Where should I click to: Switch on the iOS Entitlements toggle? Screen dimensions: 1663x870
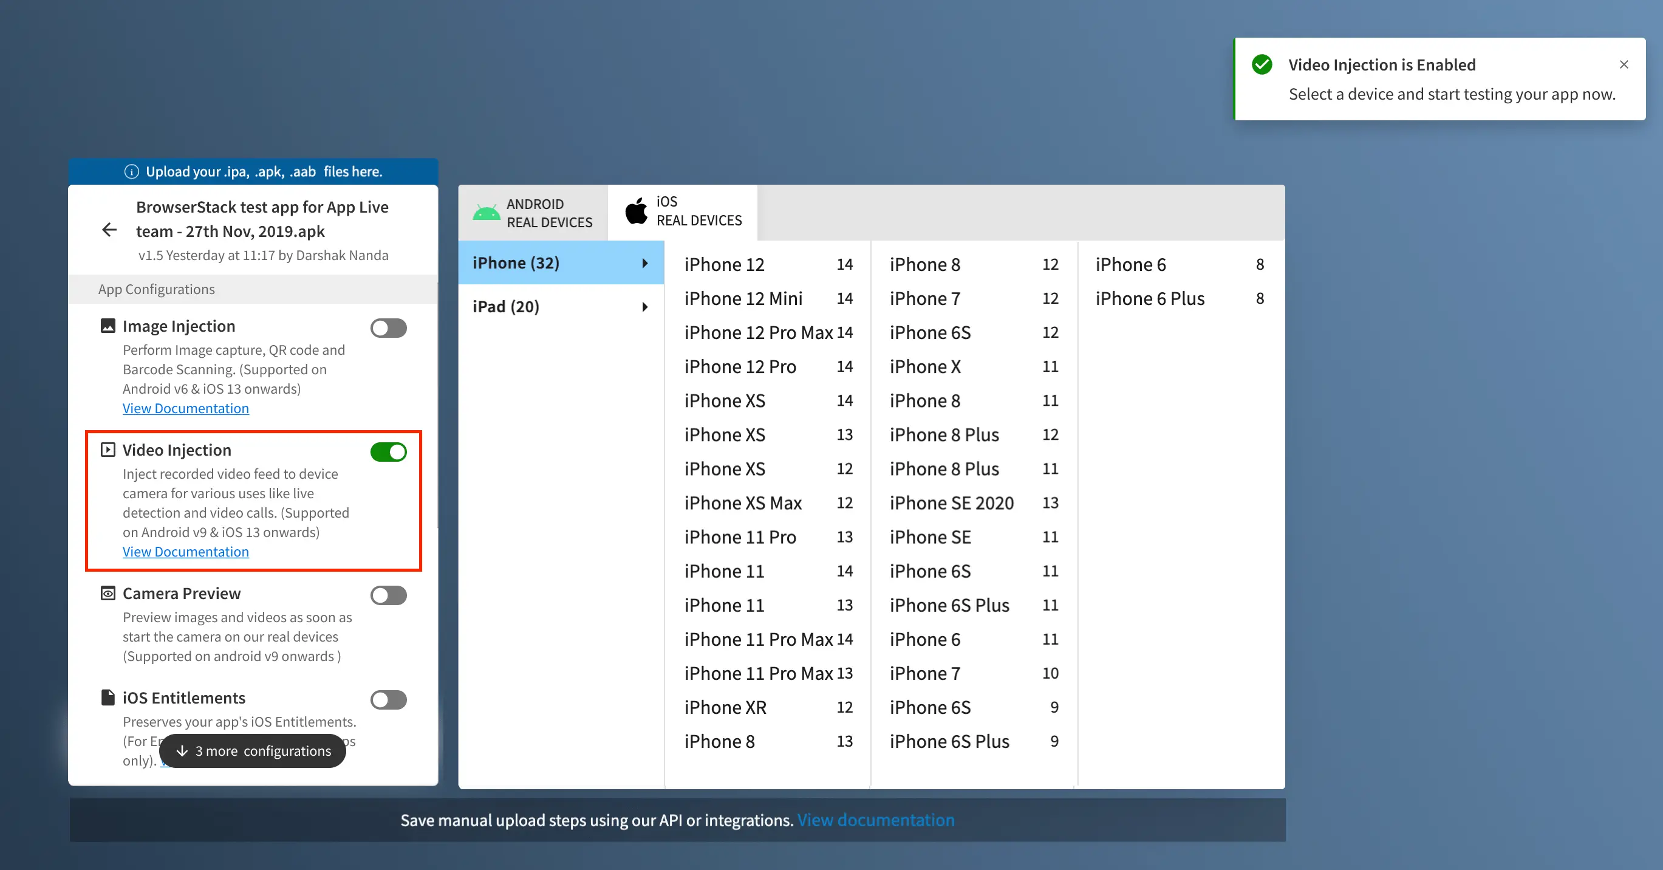pyautogui.click(x=388, y=700)
